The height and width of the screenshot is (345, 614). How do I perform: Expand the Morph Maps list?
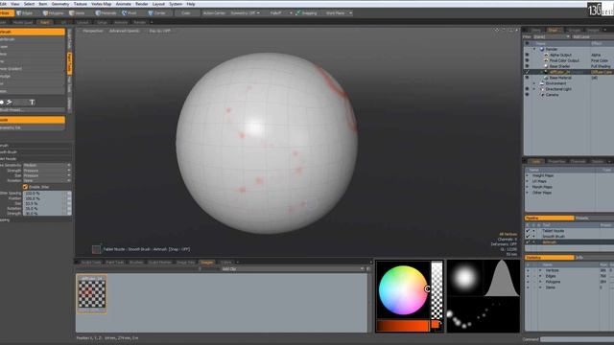(x=528, y=187)
